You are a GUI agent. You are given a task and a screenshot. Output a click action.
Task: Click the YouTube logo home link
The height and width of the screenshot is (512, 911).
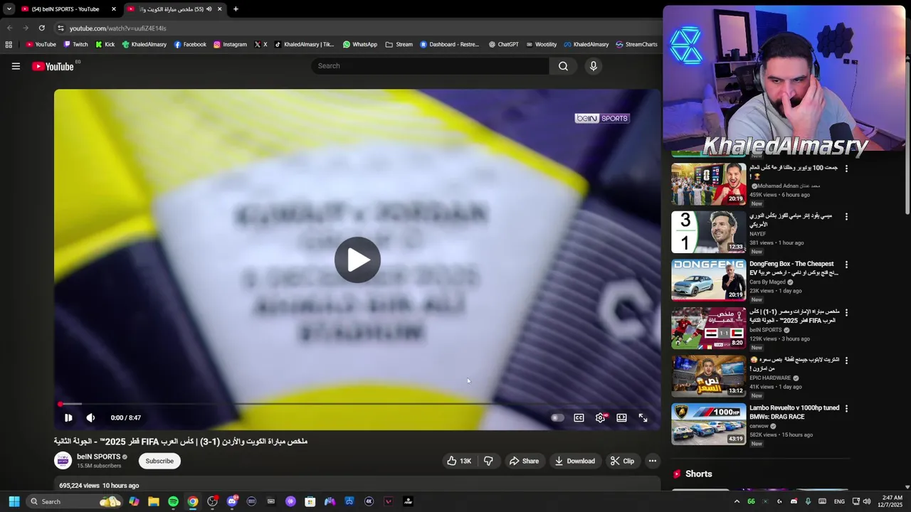pos(53,66)
